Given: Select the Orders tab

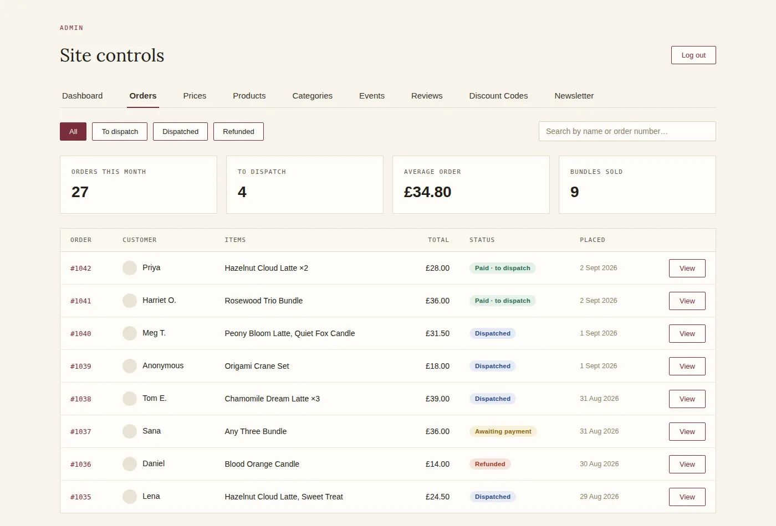Looking at the screenshot, I should [x=143, y=96].
